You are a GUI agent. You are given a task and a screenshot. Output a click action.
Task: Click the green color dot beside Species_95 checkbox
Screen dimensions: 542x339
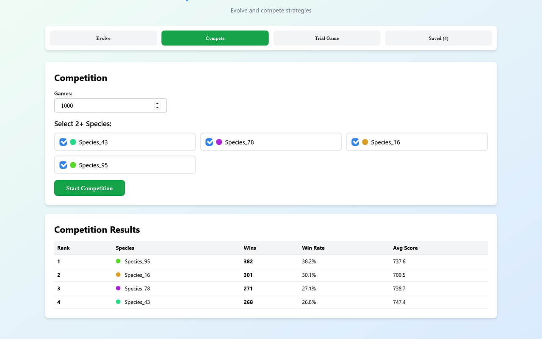click(73, 165)
